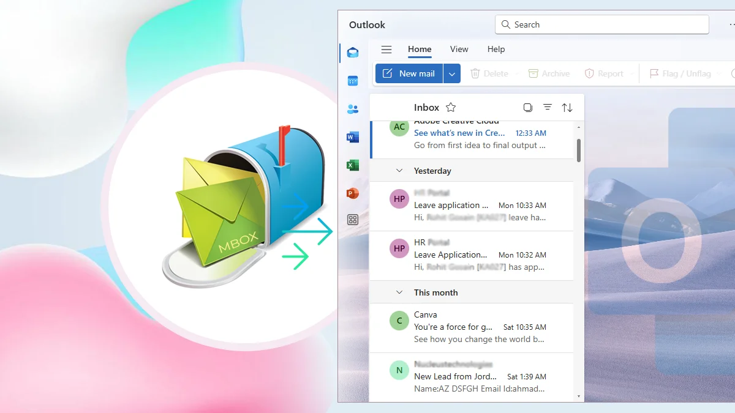The image size is (735, 413).
Task: Expand the Delete options dropdown arrow
Action: point(517,73)
